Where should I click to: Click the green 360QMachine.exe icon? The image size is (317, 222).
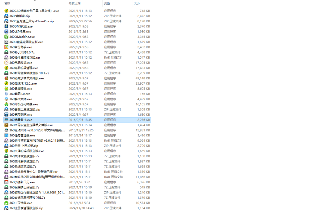[x=6, y=37]
